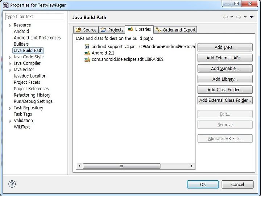Select Java Build Path item

click(28, 51)
